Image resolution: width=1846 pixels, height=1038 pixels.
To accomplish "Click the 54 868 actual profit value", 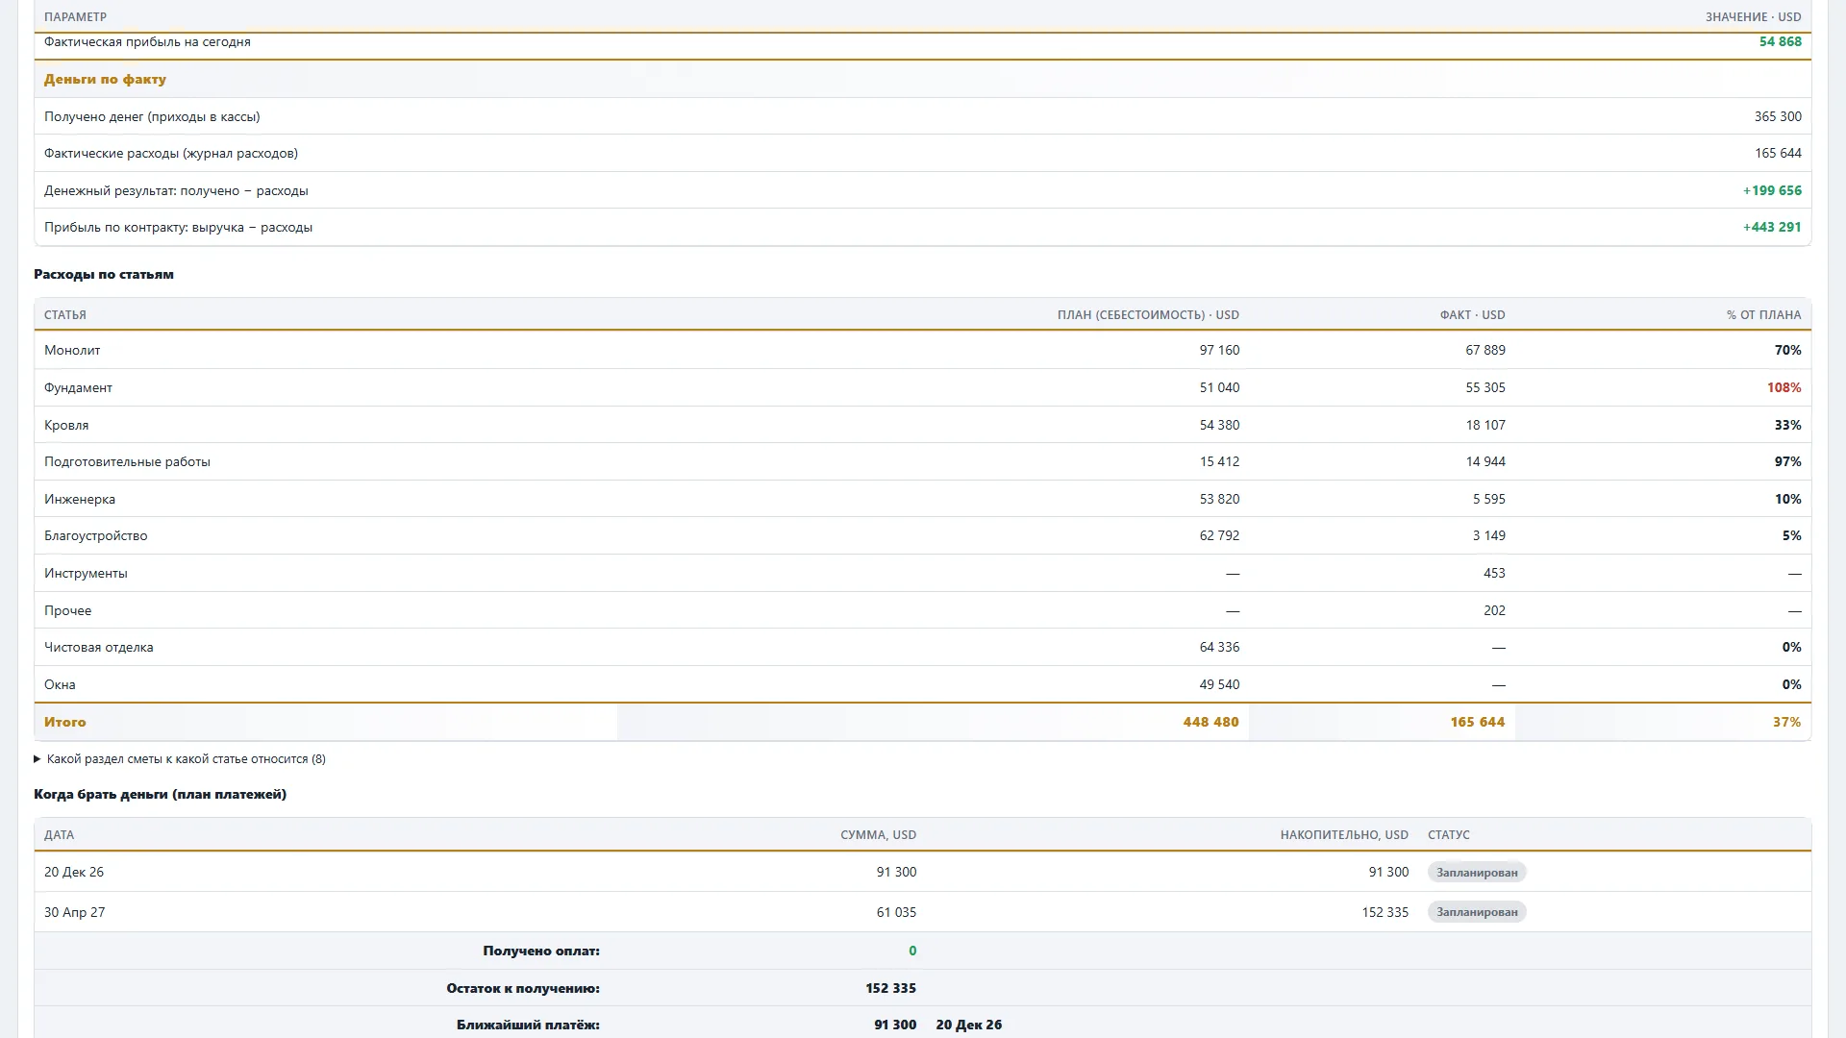I will (1781, 42).
